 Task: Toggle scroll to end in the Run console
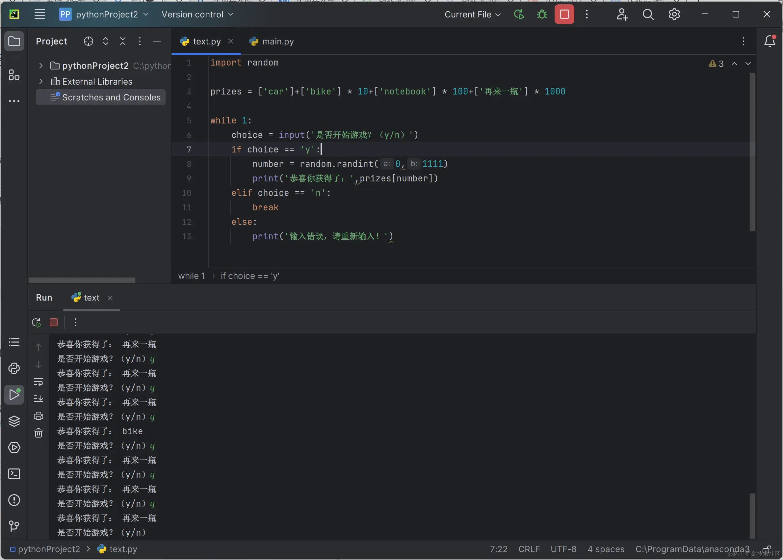(39, 399)
